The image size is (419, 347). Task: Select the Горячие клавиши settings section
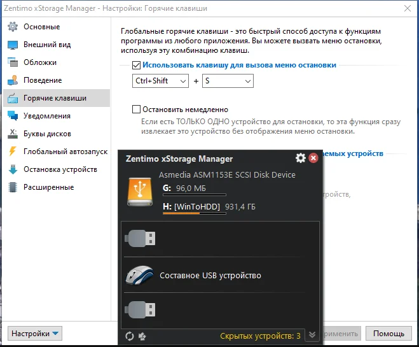(x=57, y=98)
